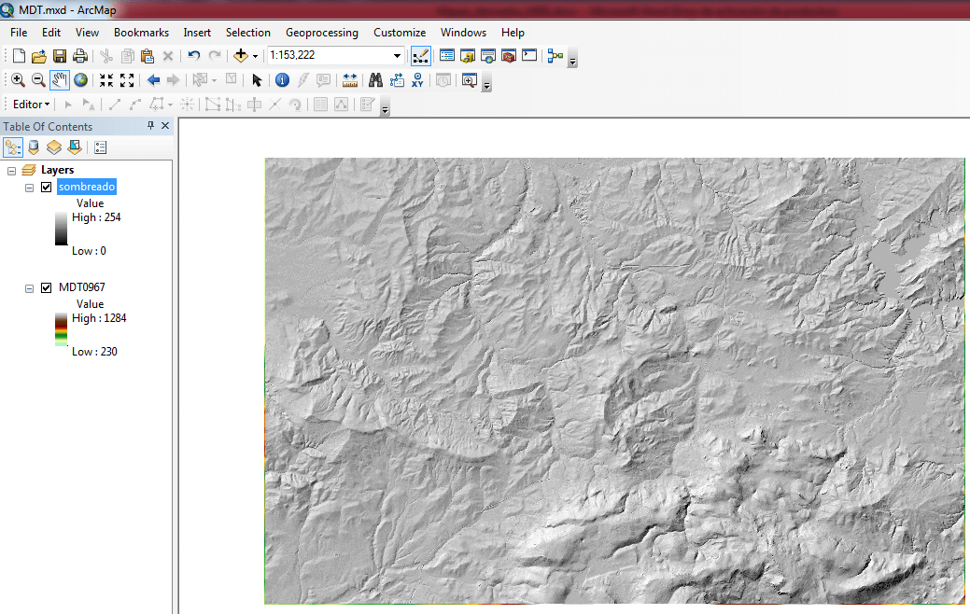
Task: Click the Go To XY icon
Action: [x=417, y=80]
